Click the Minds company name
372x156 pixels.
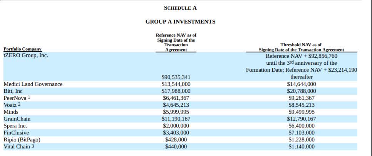[x=11, y=112]
